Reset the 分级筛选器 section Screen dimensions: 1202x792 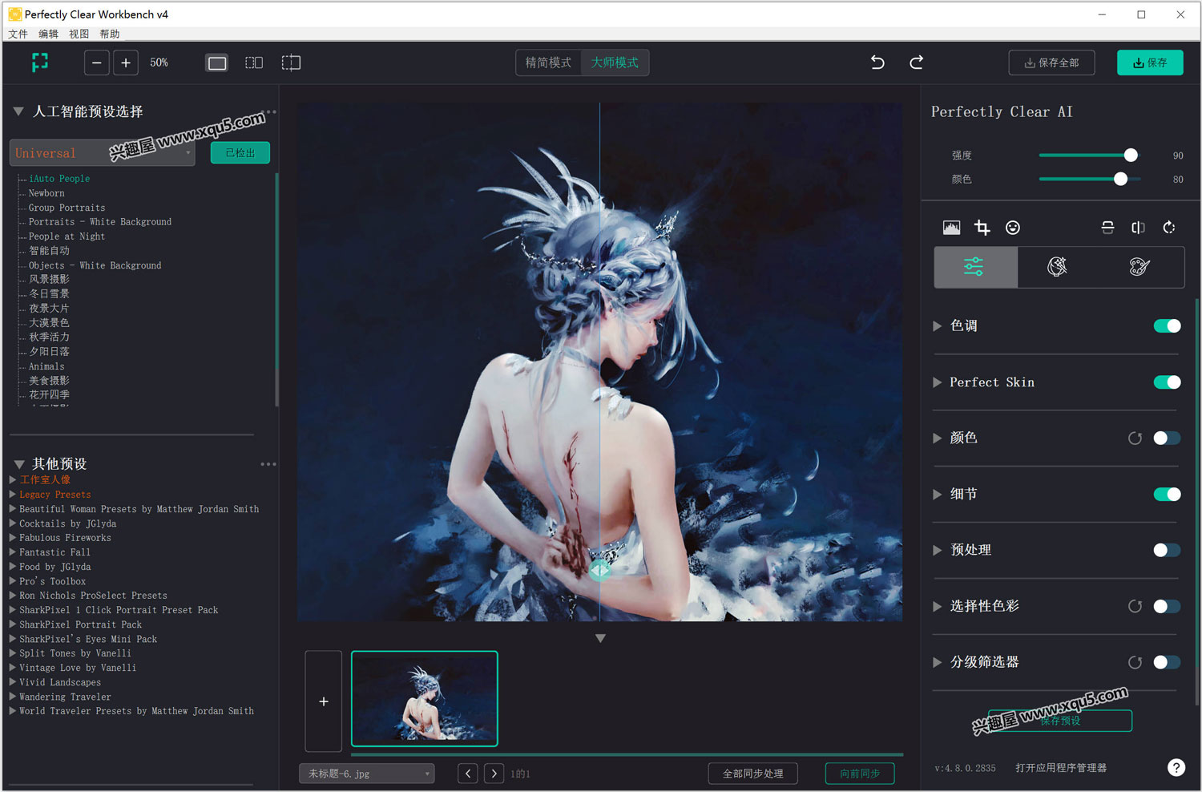(x=1135, y=663)
